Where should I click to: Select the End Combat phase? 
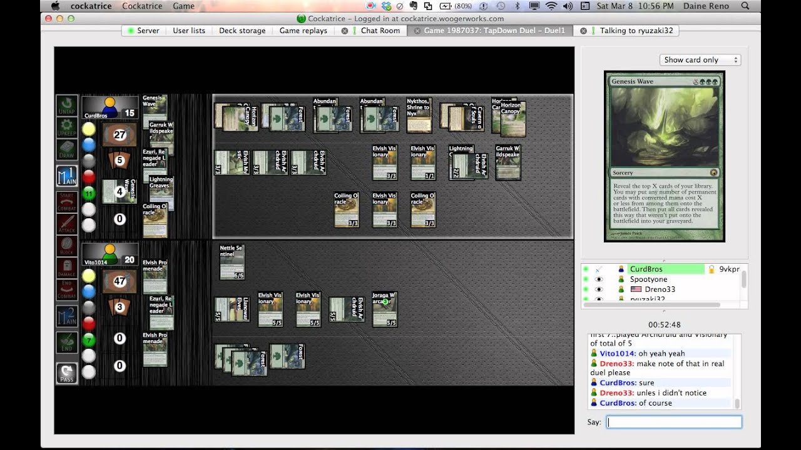tap(67, 290)
